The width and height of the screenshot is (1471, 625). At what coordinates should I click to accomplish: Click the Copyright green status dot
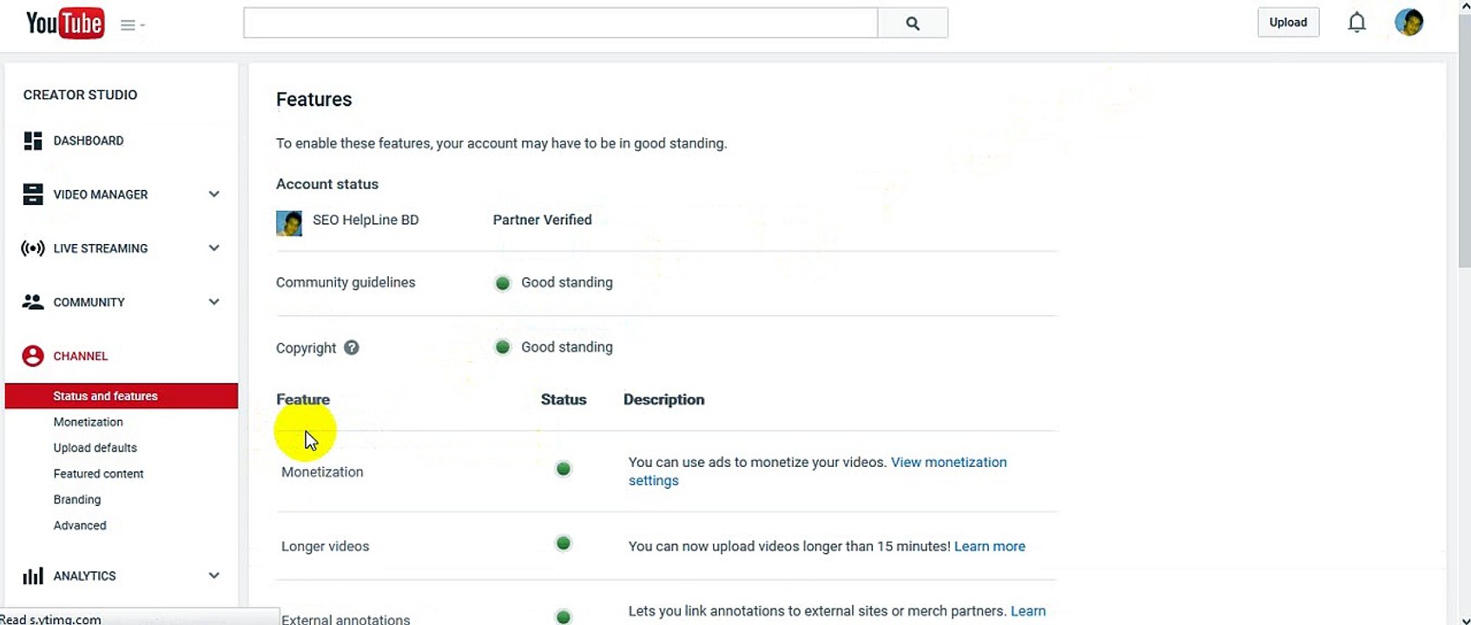[503, 347]
